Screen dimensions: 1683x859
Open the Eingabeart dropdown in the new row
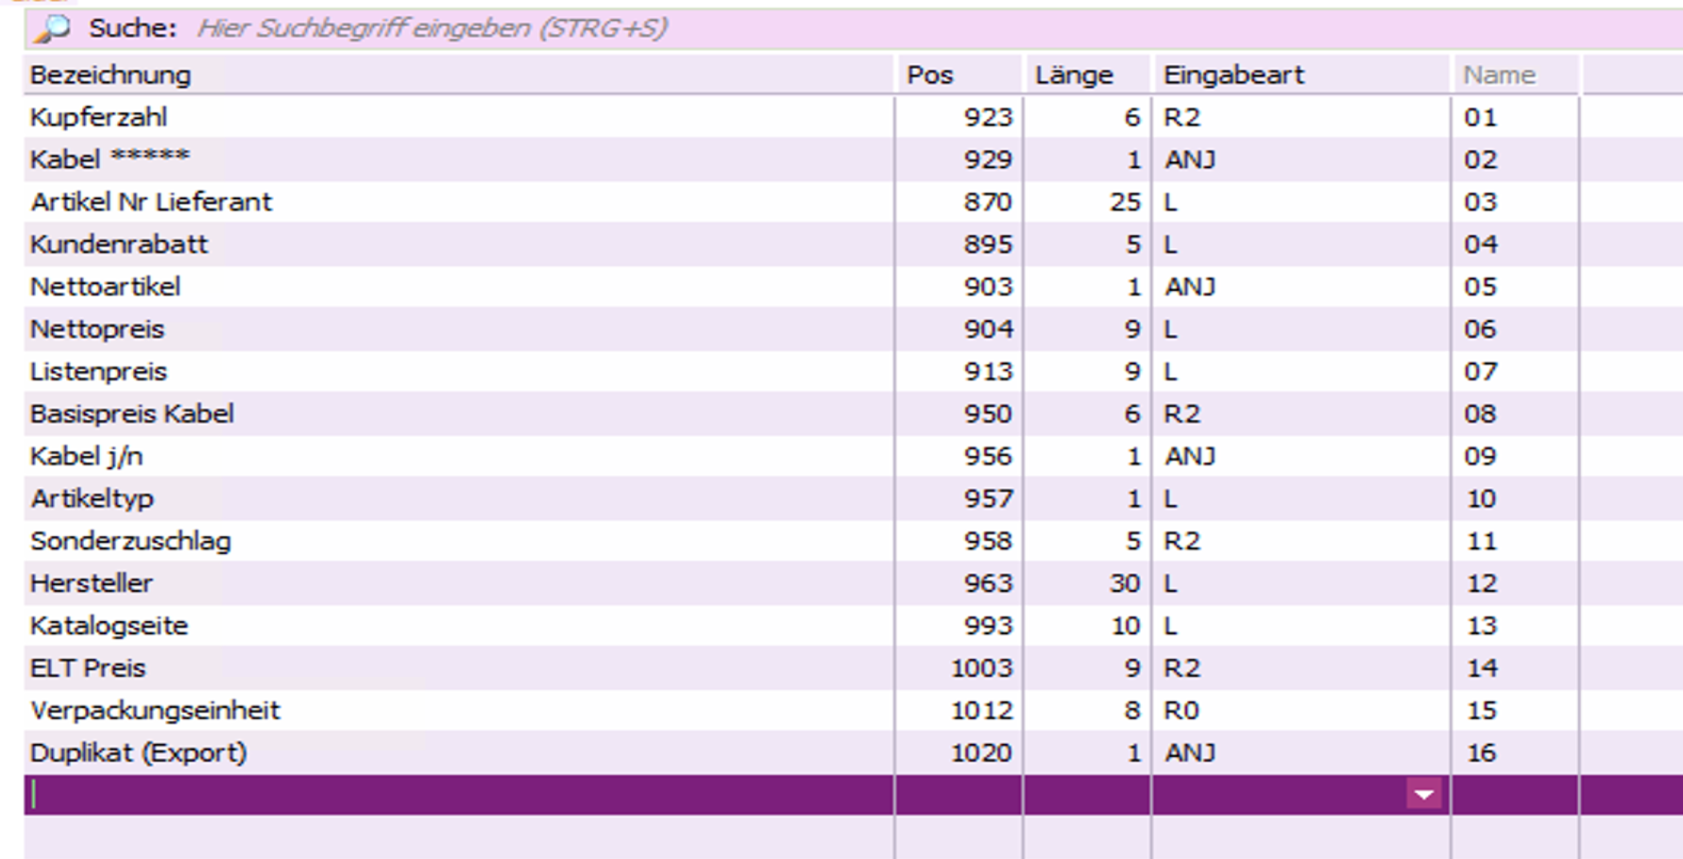[x=1423, y=795]
